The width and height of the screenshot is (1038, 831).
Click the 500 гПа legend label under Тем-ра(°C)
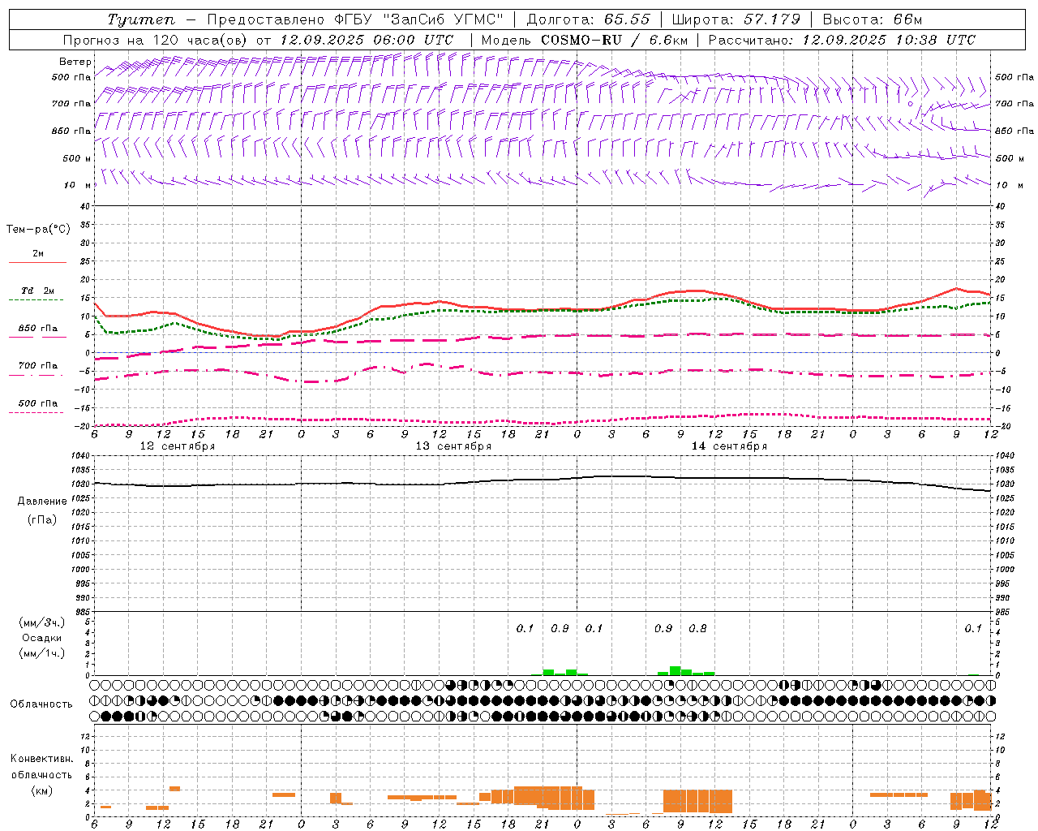tap(38, 403)
